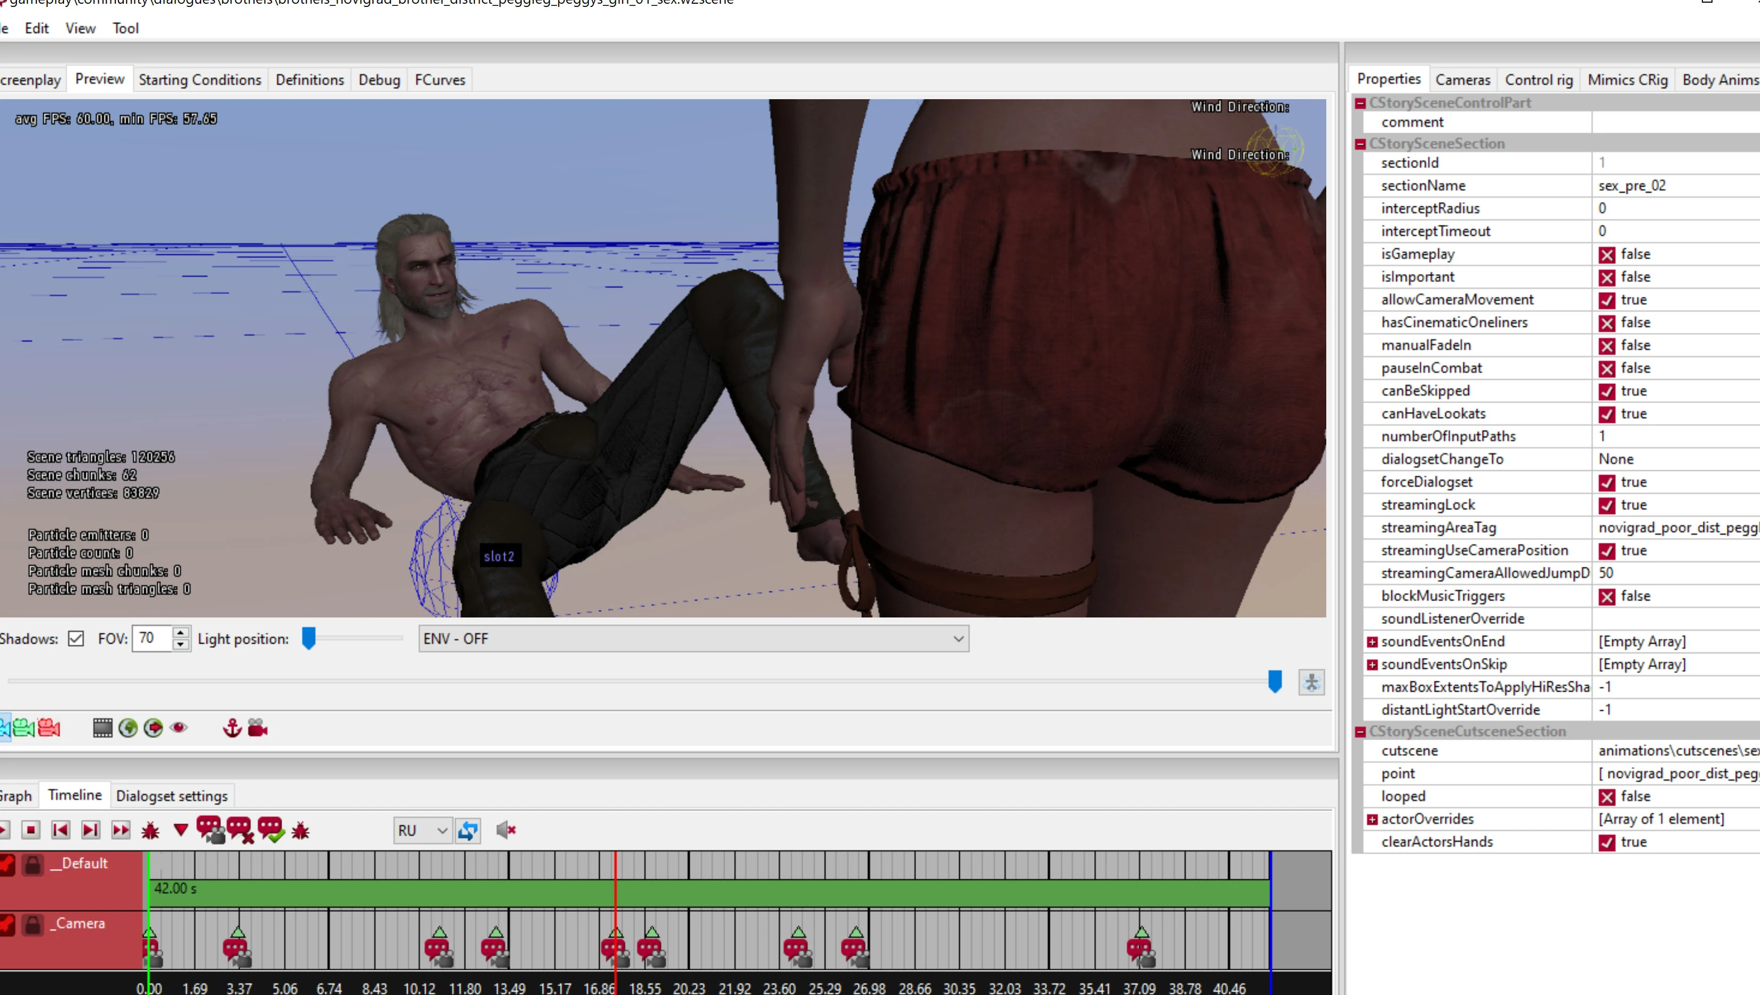Toggle the isGameplay false checkbox
The height and width of the screenshot is (995, 1760).
coord(1606,254)
